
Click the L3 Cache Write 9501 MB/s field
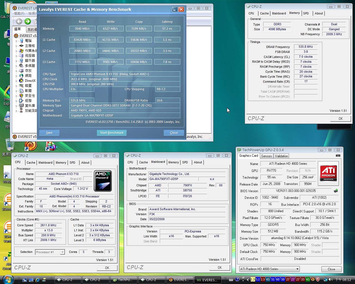coord(111,62)
